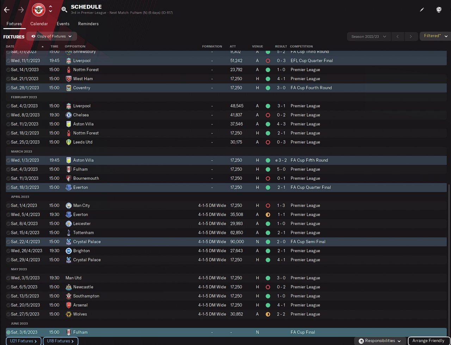
Task: Toggle the tick on the Wed, 1/3/2023 row
Action: pos(8,160)
